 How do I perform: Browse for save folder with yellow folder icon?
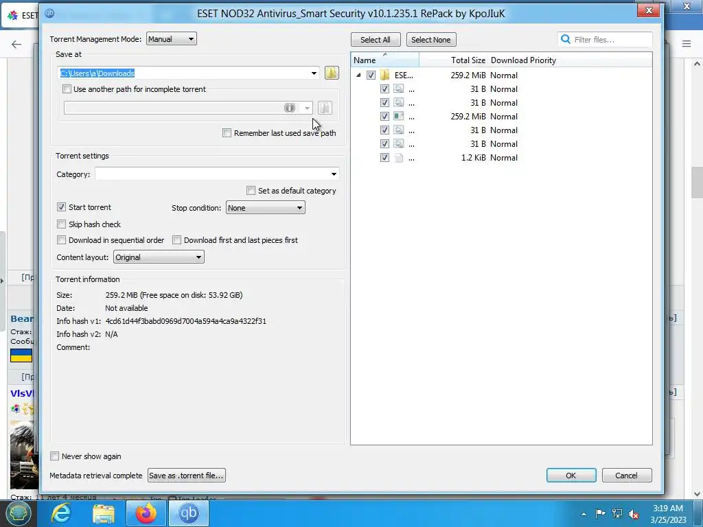pos(332,73)
